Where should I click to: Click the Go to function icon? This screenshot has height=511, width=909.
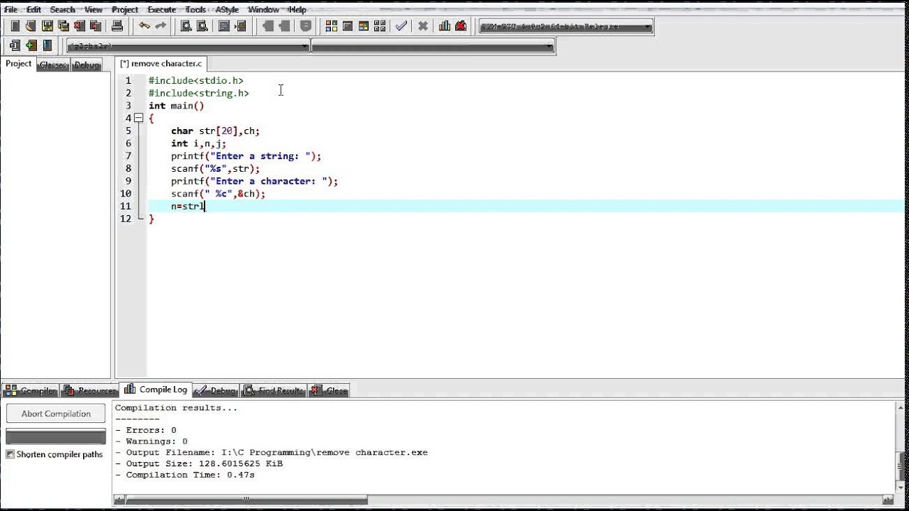click(224, 26)
